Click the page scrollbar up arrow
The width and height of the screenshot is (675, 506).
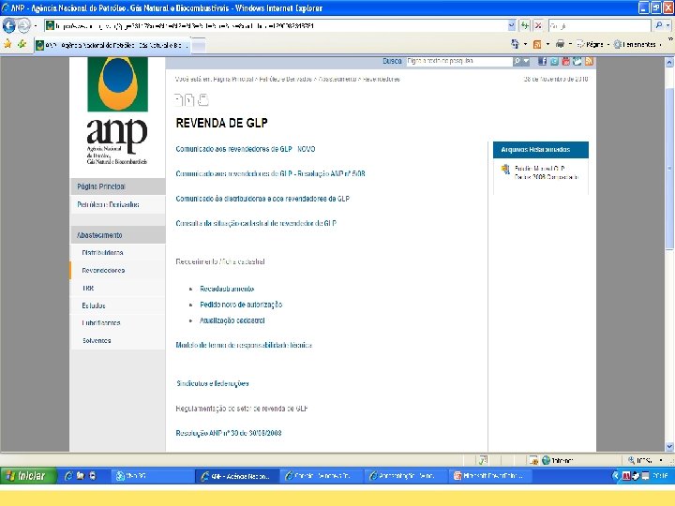(669, 63)
